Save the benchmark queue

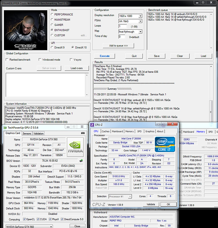[157, 56]
